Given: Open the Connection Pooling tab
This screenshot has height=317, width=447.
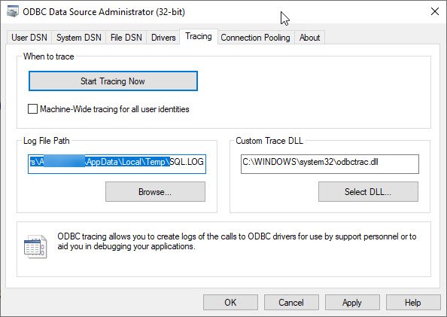Looking at the screenshot, I should pyautogui.click(x=255, y=38).
